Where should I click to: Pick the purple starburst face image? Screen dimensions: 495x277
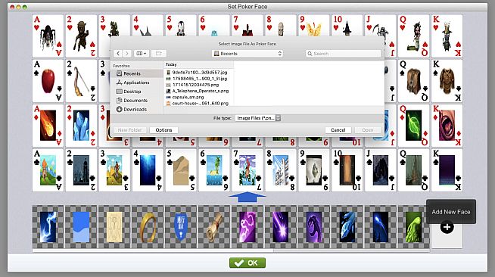click(x=281, y=227)
